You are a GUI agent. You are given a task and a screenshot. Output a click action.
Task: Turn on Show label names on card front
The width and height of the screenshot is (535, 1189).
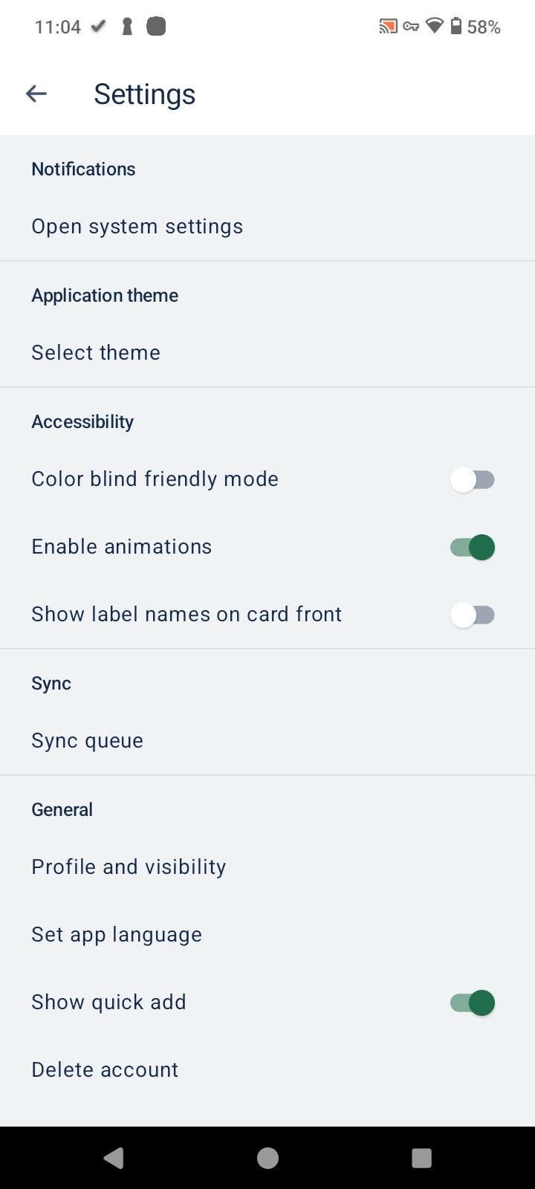(472, 615)
